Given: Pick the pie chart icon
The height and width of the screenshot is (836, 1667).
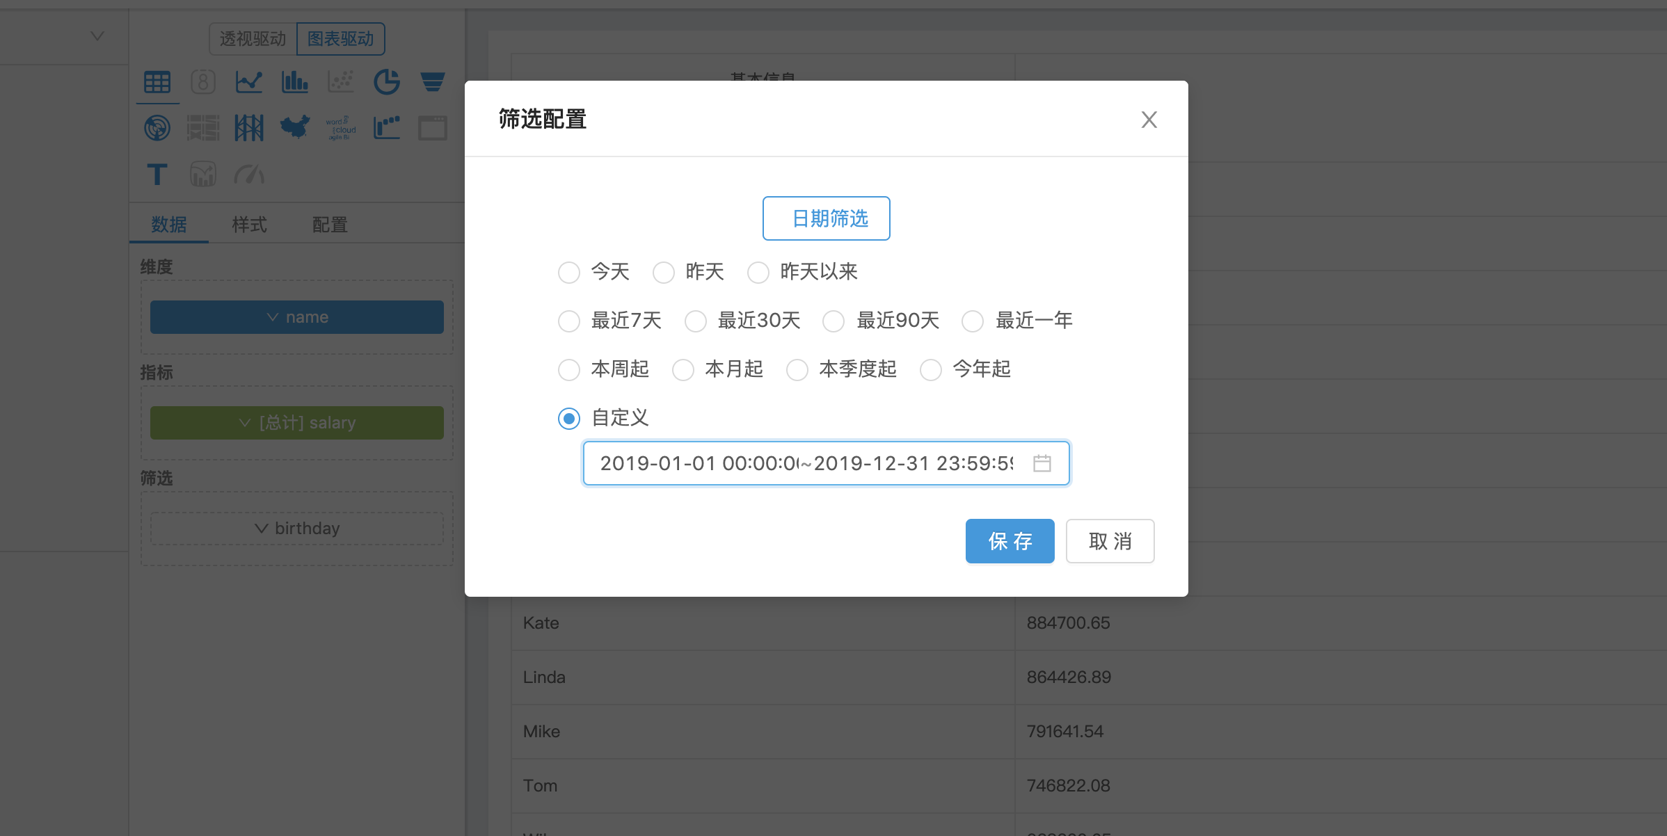Looking at the screenshot, I should 386,82.
